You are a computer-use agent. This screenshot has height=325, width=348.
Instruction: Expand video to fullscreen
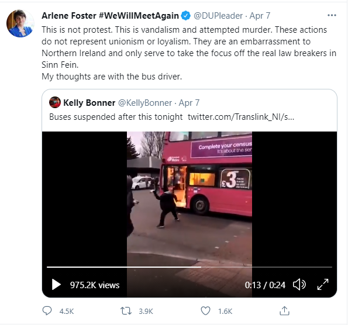[x=323, y=285]
